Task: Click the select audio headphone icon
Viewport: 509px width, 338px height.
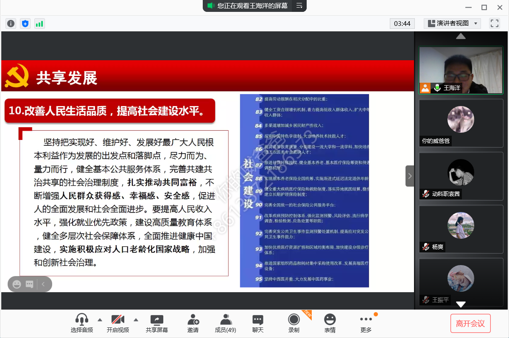Action: click(x=82, y=320)
